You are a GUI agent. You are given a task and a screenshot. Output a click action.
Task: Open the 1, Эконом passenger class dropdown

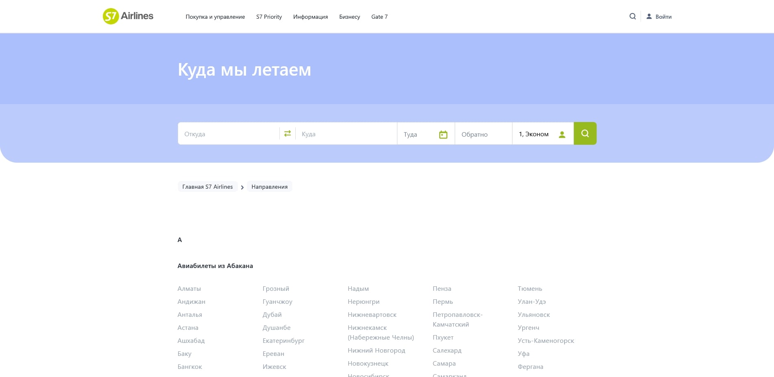click(534, 134)
